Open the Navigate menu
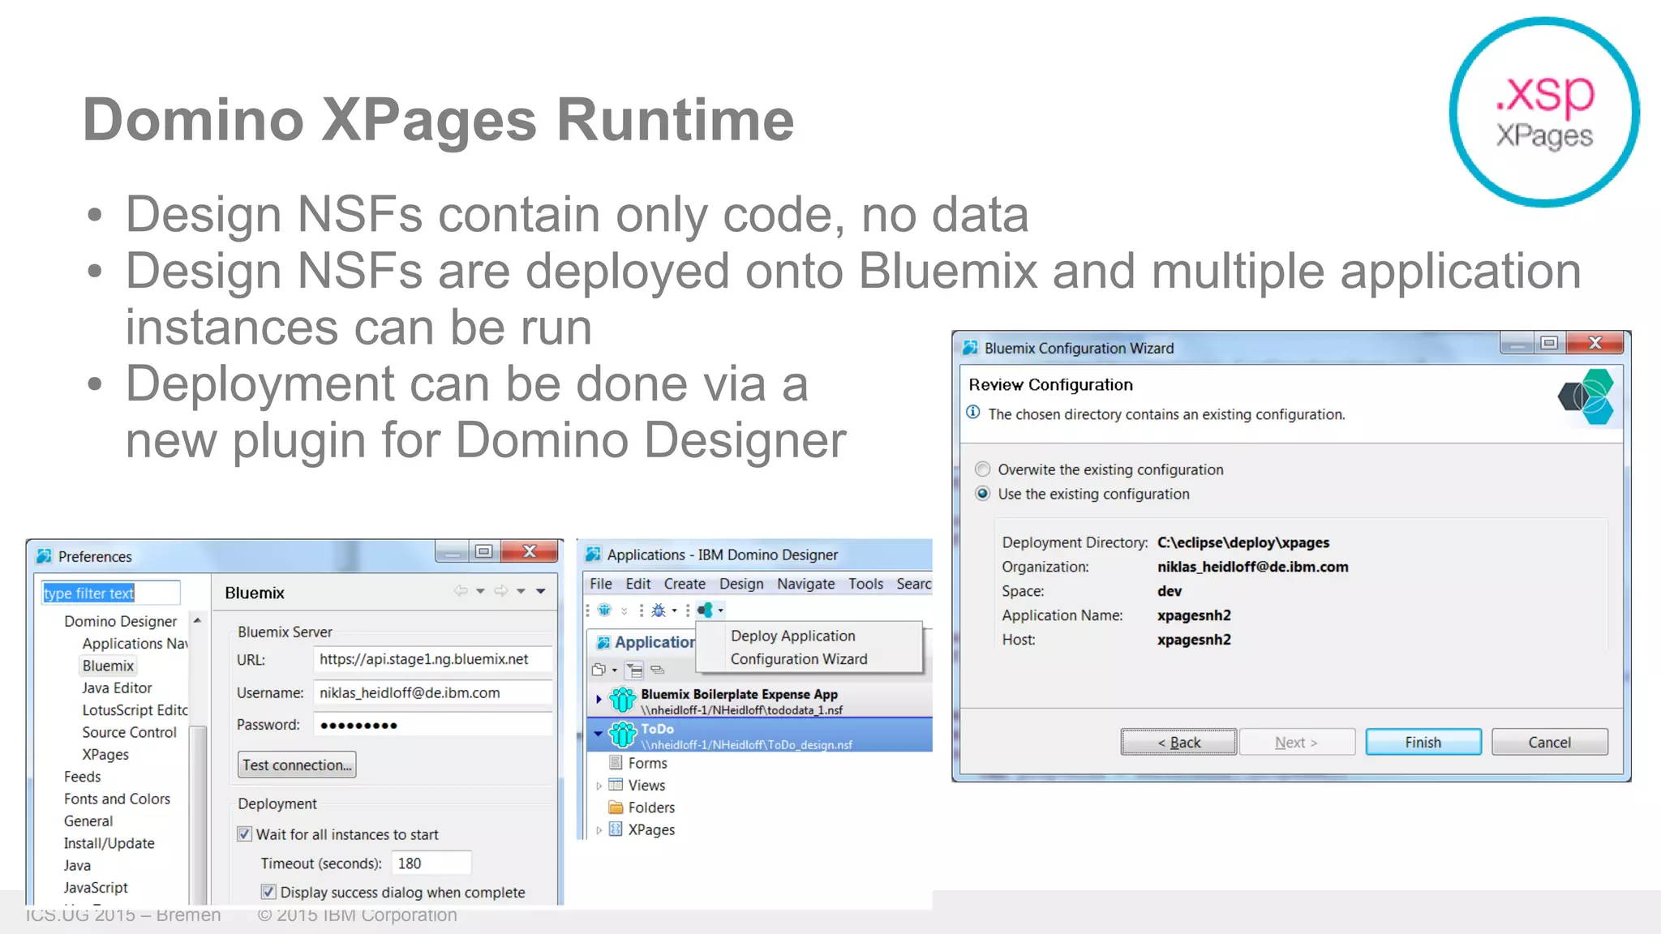Viewport: 1661px width, 934px height. pos(805,584)
